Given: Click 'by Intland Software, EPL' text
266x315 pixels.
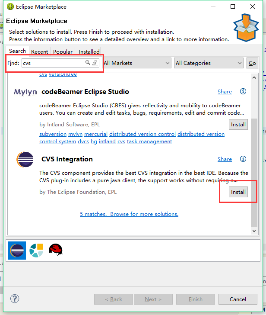Looking at the screenshot, I should point(70,125).
